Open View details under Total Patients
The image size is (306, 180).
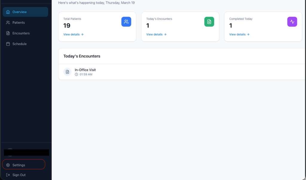pyautogui.click(x=73, y=34)
